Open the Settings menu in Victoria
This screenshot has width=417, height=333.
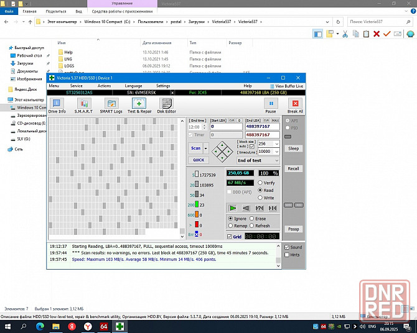tap(163, 86)
